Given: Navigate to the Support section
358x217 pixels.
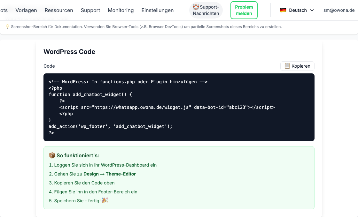Looking at the screenshot, I should click(x=90, y=10).
